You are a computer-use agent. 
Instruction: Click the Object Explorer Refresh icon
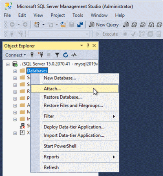coord(66,55)
